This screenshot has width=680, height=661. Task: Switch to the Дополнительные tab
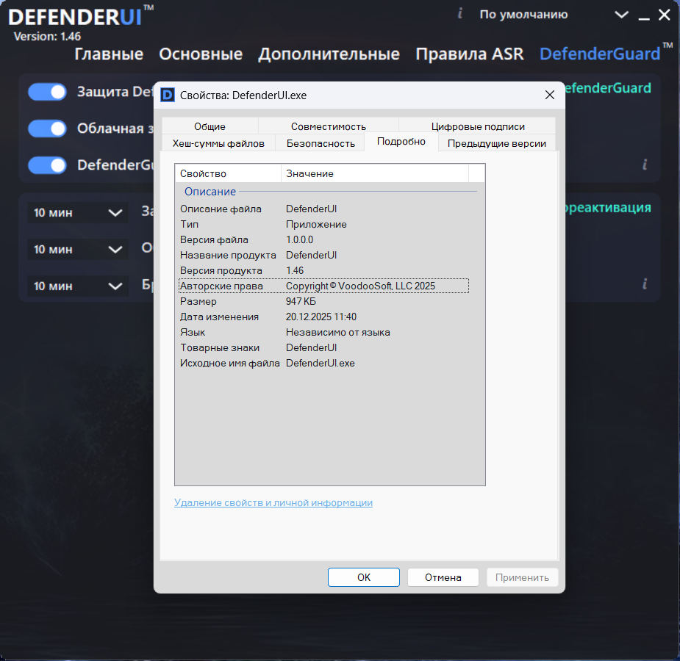(x=329, y=54)
